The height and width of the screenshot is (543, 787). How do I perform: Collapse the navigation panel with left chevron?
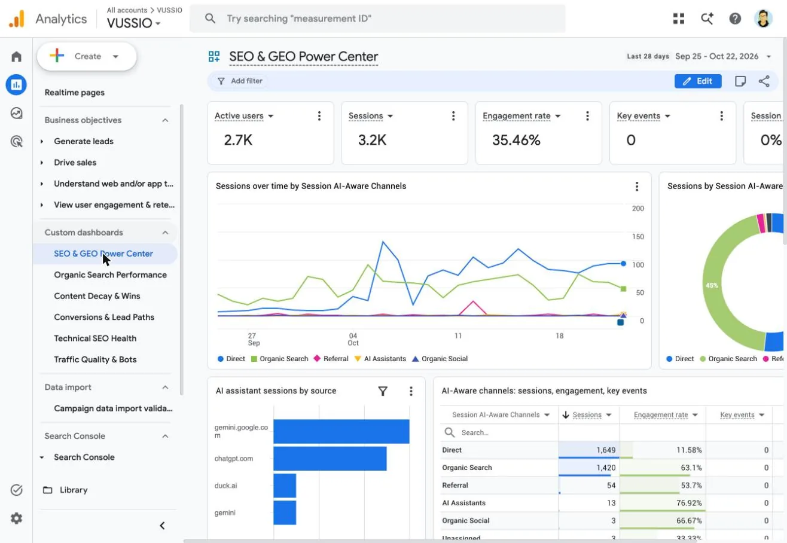point(162,526)
